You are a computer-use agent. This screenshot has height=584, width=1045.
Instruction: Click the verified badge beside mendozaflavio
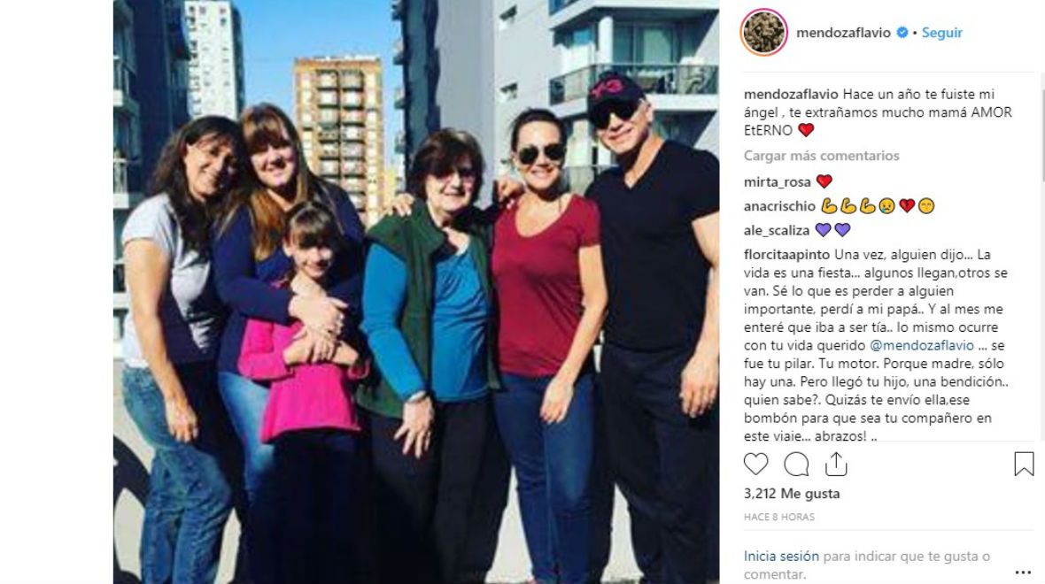[x=902, y=33]
